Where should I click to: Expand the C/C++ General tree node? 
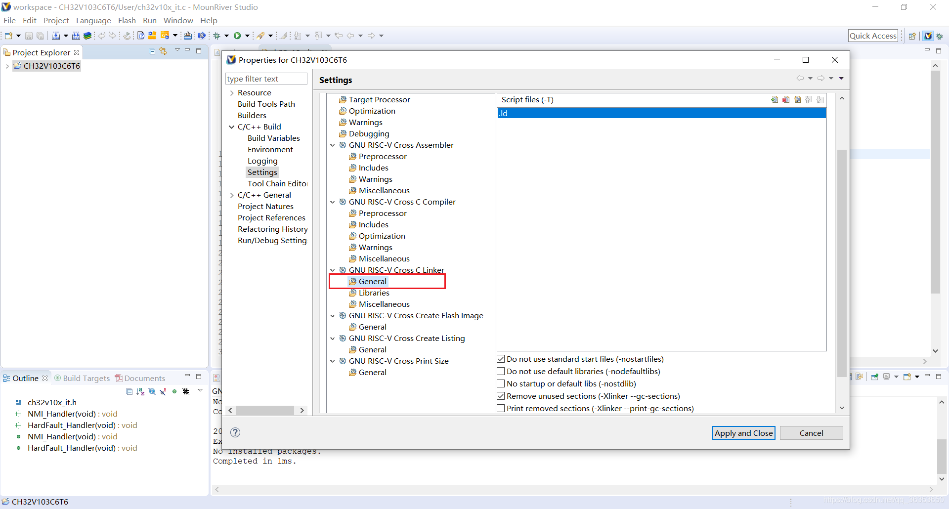tap(232, 195)
